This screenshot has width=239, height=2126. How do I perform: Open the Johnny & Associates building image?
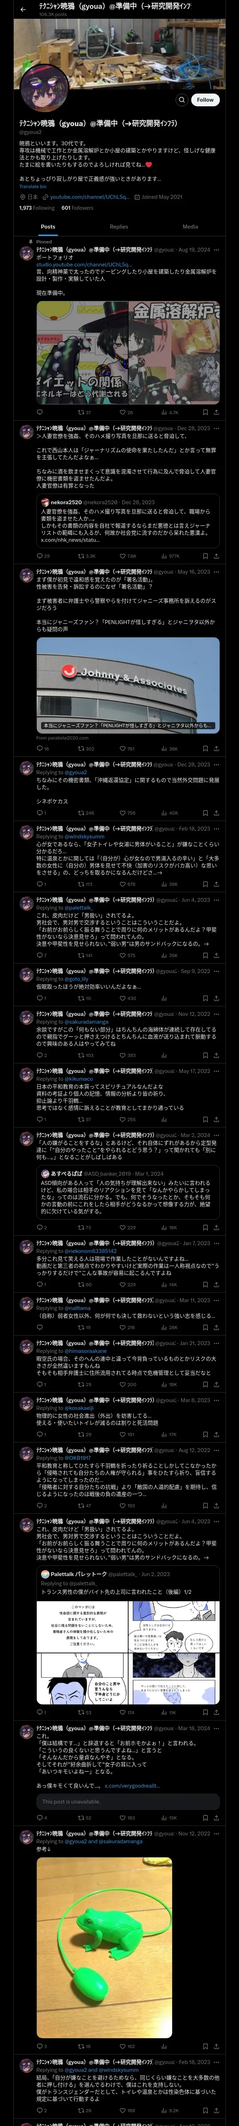[x=128, y=684]
